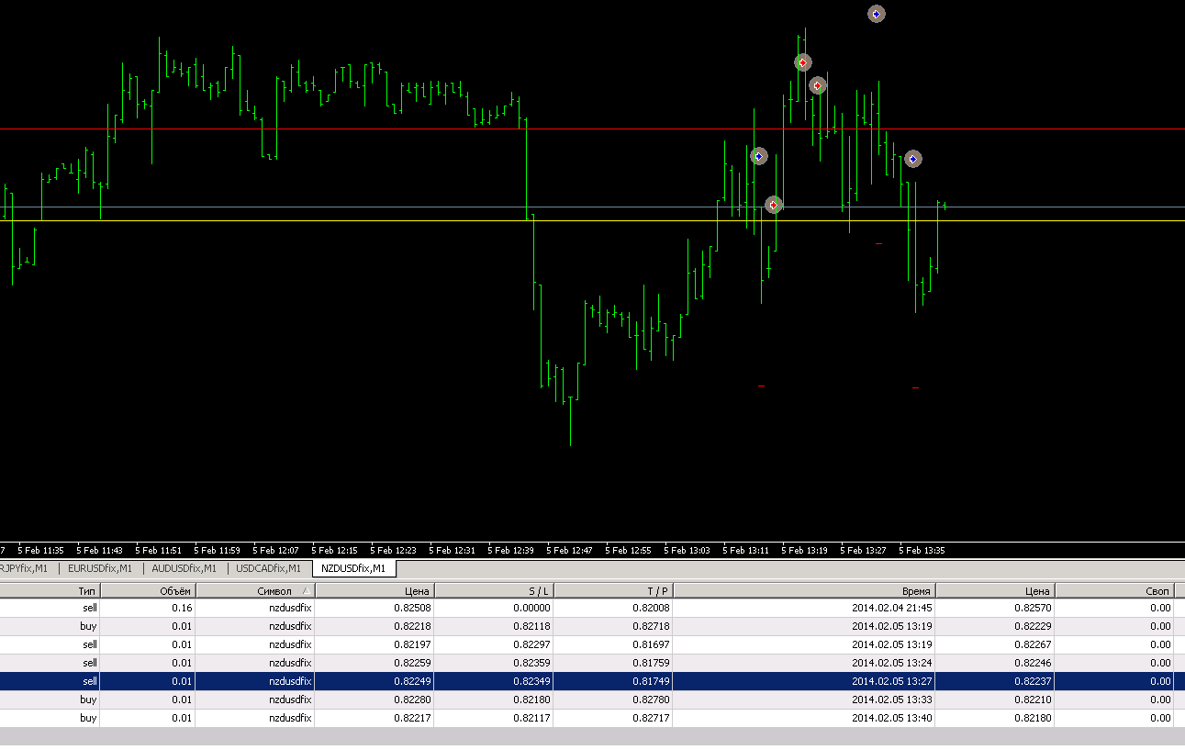Sort orders by the Объём column header
Viewport: 1185px width, 750px height.
pyautogui.click(x=148, y=591)
